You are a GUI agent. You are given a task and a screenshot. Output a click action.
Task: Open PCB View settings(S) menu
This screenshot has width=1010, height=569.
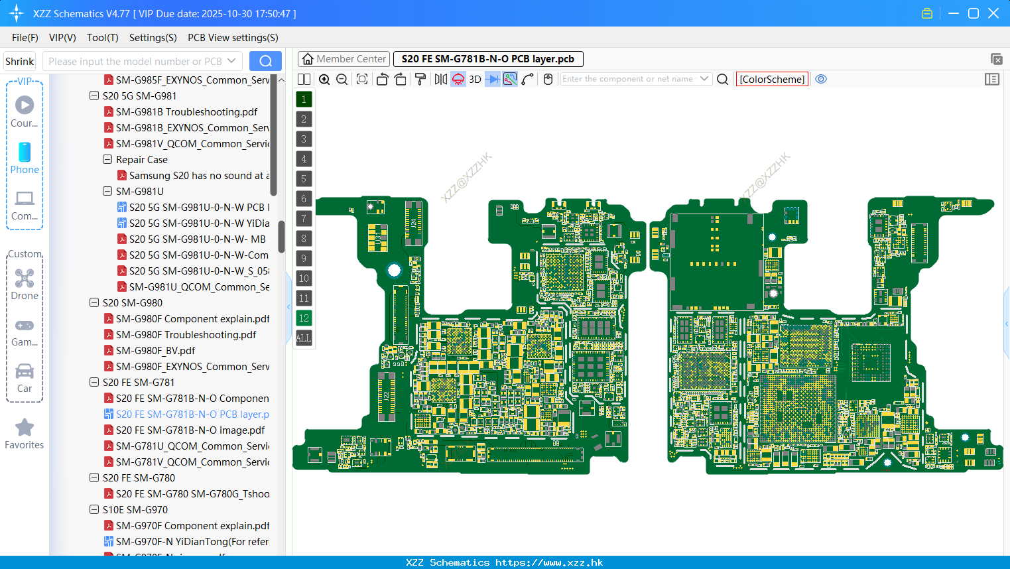click(x=233, y=38)
